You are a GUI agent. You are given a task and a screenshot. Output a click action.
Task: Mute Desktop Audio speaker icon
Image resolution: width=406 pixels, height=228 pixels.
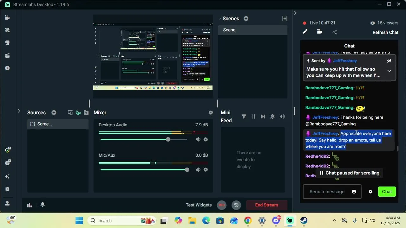[x=198, y=139]
